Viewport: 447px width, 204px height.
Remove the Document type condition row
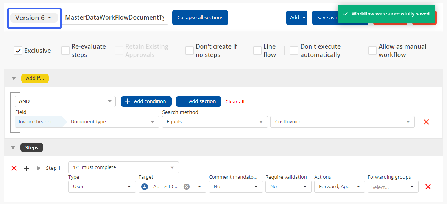[x=426, y=122]
